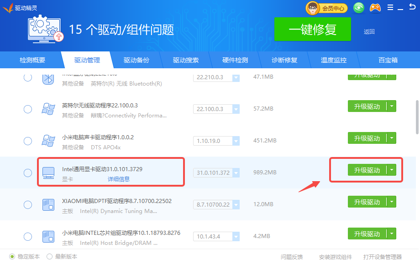Select the 稳定版本 radio button
The width and height of the screenshot is (420, 264).
point(12,257)
